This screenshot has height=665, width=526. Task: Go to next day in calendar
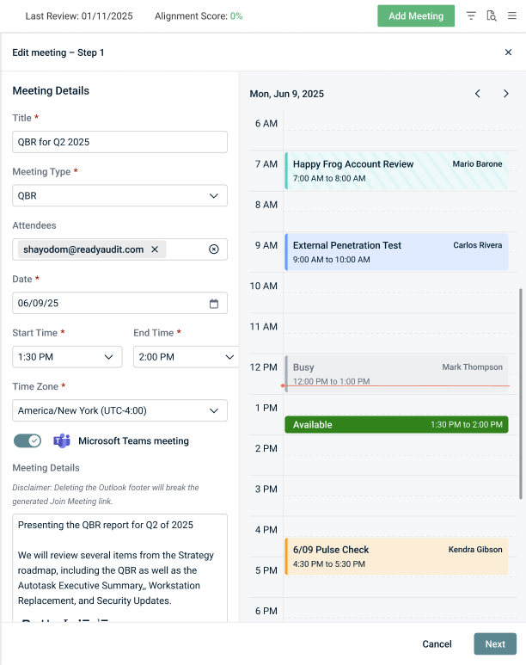click(x=506, y=94)
